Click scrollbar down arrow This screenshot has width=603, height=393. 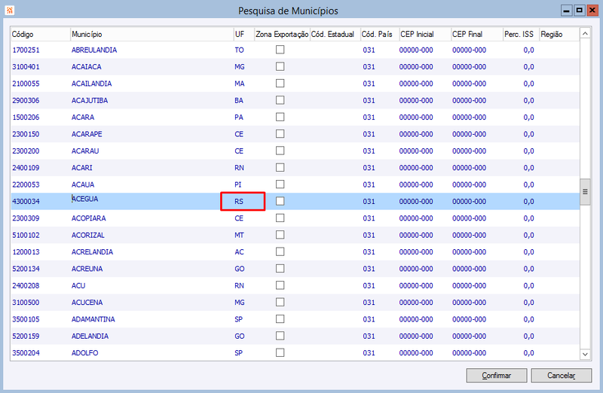point(585,354)
